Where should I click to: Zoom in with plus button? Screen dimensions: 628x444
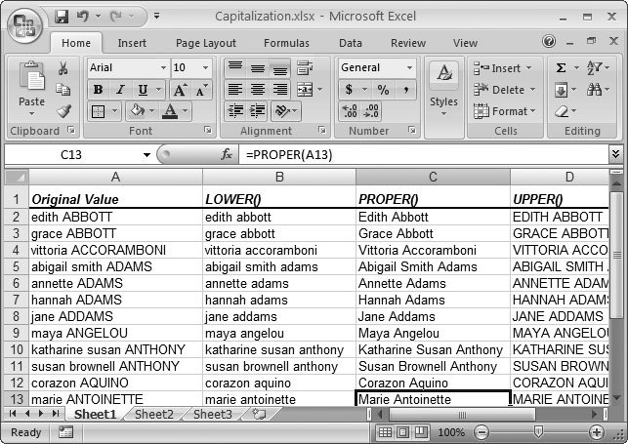[597, 432]
